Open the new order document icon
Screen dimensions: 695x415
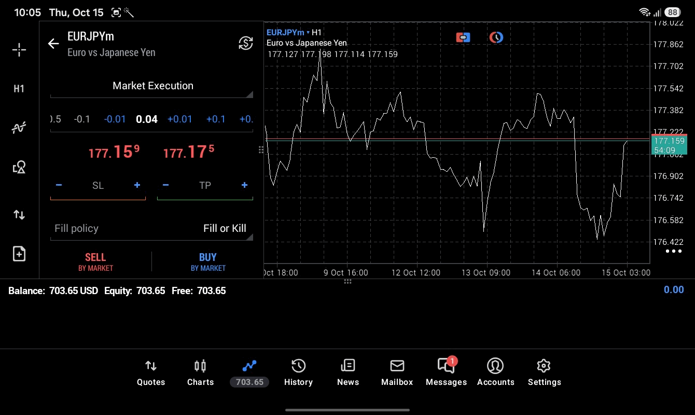click(x=19, y=254)
